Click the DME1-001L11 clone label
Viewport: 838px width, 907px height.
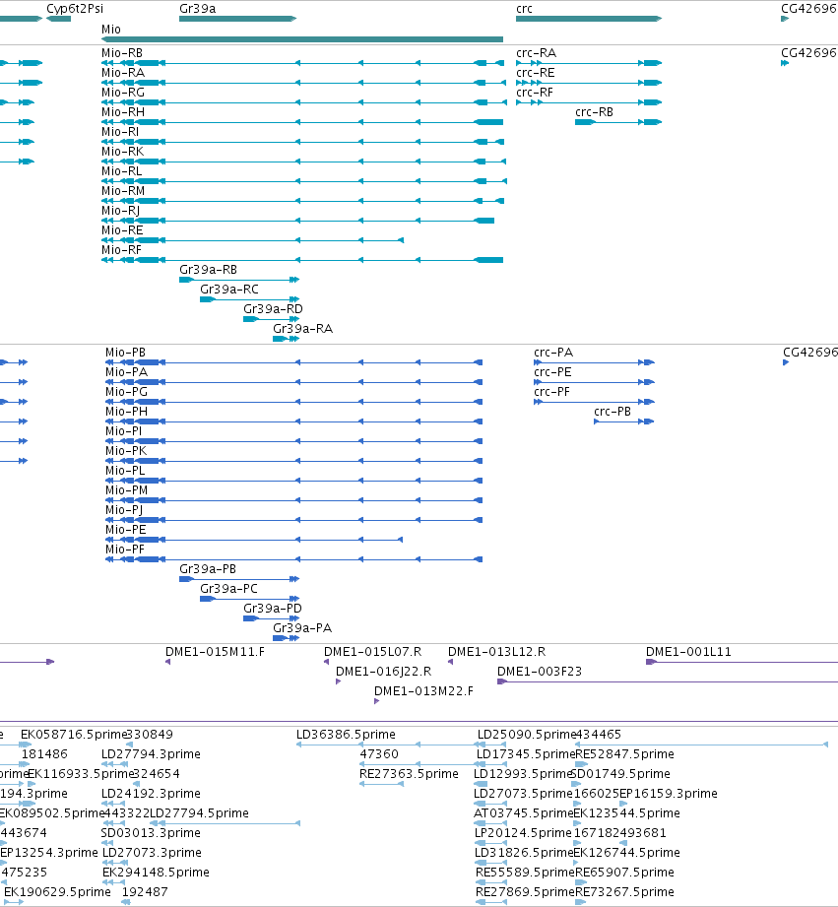point(688,652)
